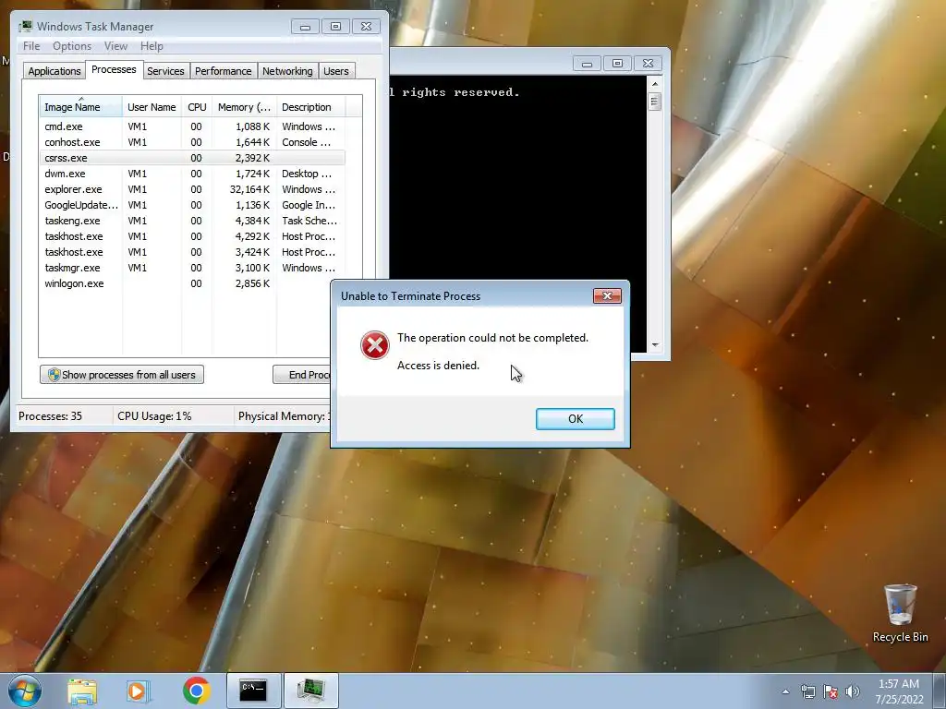Select the dwm.exe process row
Viewport: 946px width, 709px height.
point(192,174)
